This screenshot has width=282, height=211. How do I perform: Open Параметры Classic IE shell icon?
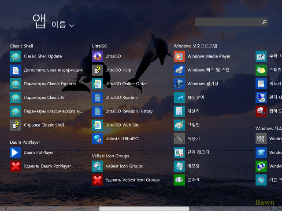click(16, 98)
